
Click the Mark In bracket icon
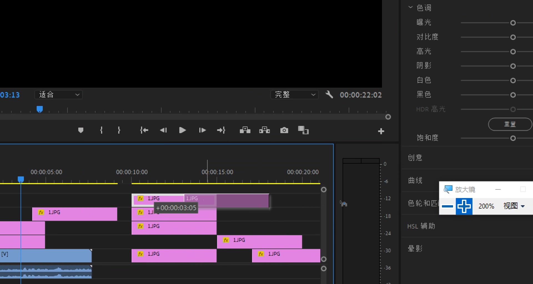101,130
